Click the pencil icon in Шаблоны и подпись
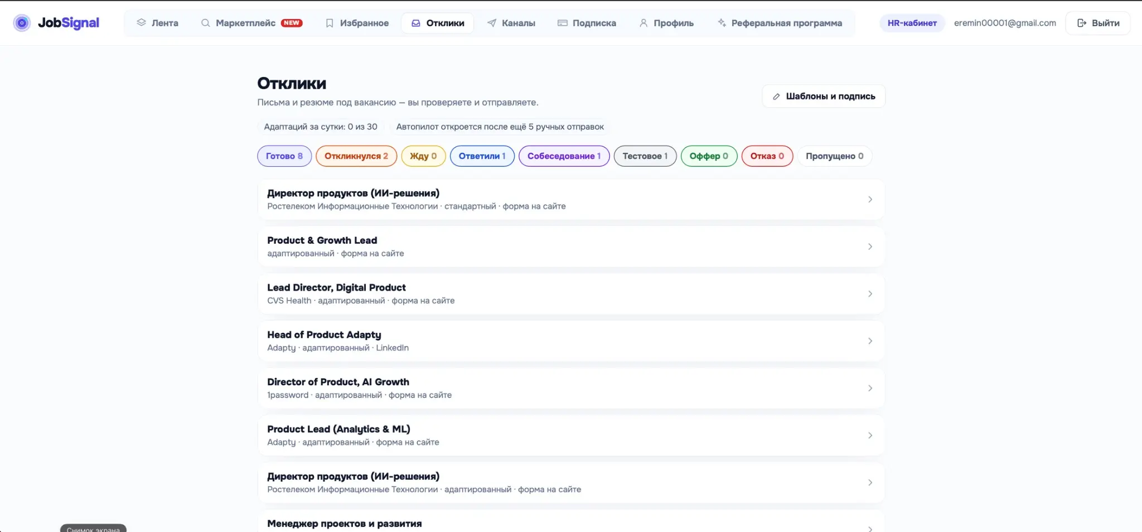 point(776,96)
